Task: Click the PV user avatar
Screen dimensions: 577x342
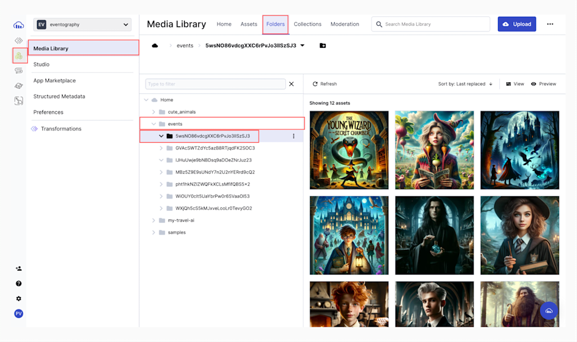Action: [x=19, y=313]
